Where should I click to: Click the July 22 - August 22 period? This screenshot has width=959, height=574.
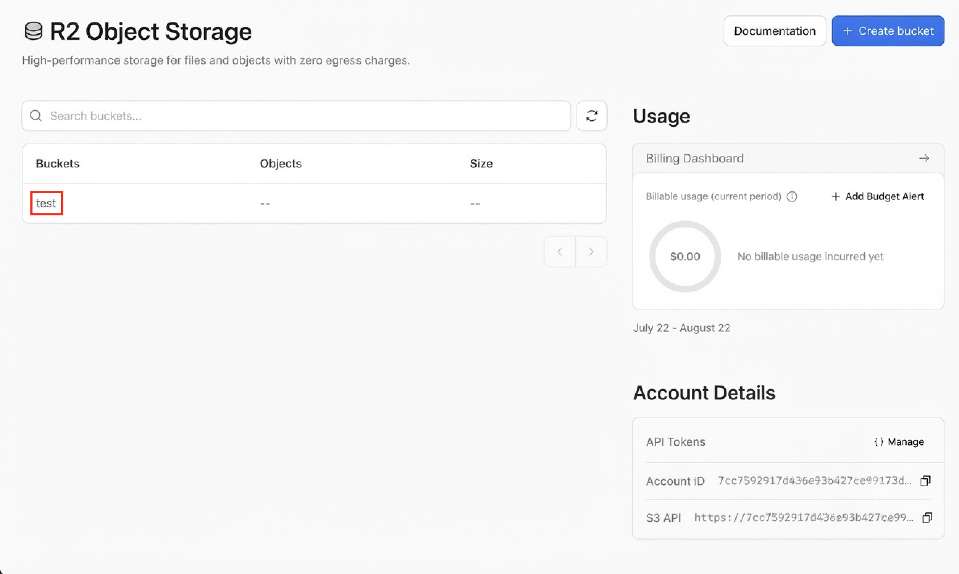pos(682,328)
